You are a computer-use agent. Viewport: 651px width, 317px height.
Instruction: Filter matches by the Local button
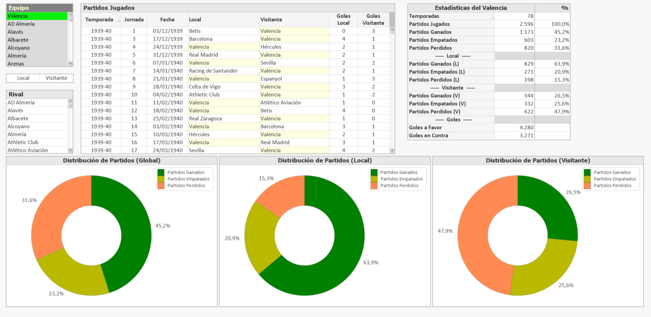click(23, 78)
